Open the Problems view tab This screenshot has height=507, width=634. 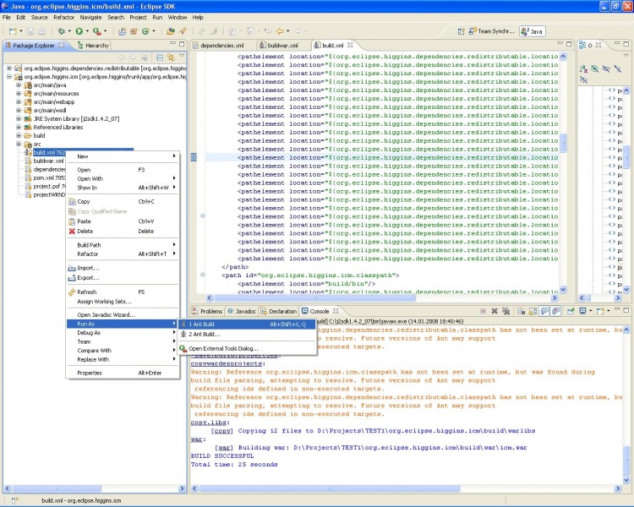[x=207, y=311]
